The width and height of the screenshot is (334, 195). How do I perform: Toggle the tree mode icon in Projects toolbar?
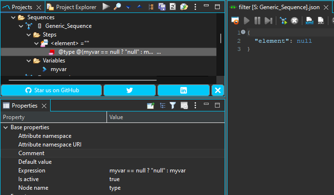coord(151,7)
